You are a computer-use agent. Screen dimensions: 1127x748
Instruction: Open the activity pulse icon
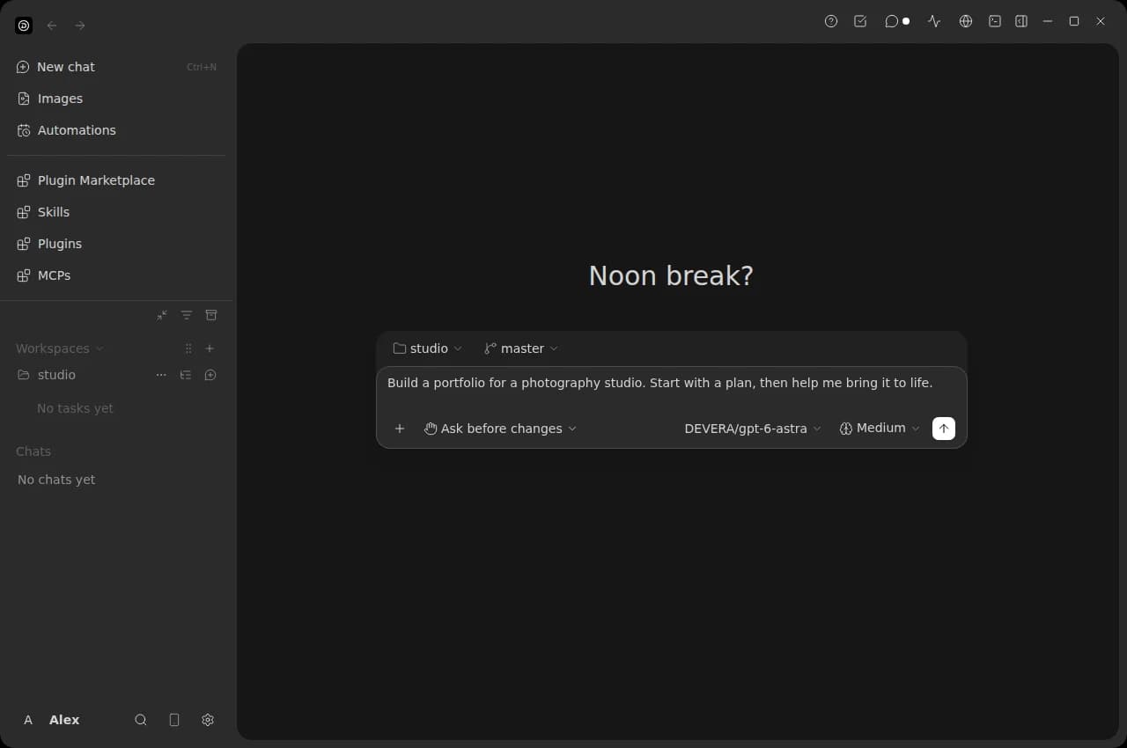point(934,21)
